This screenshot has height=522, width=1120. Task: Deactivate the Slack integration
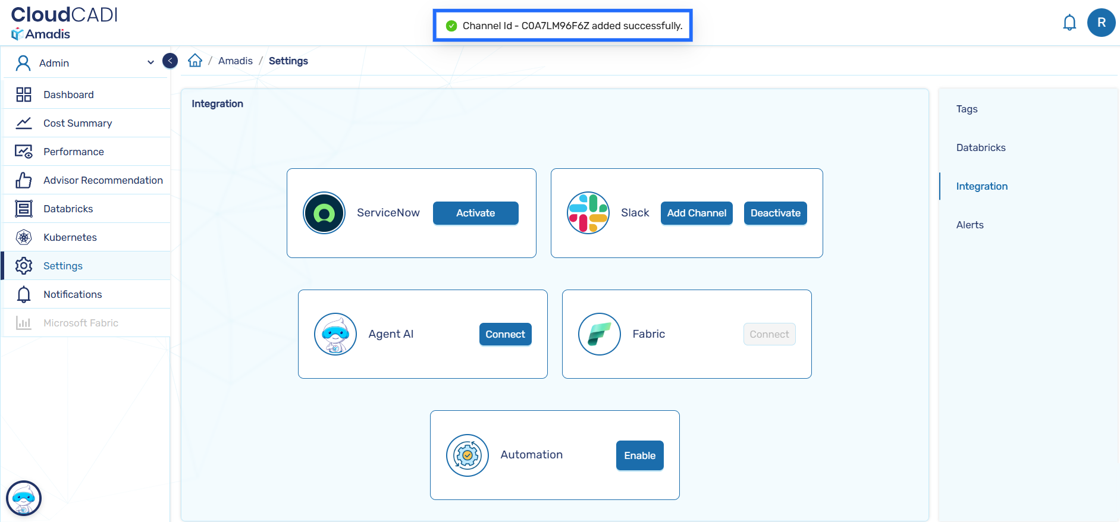[775, 213]
